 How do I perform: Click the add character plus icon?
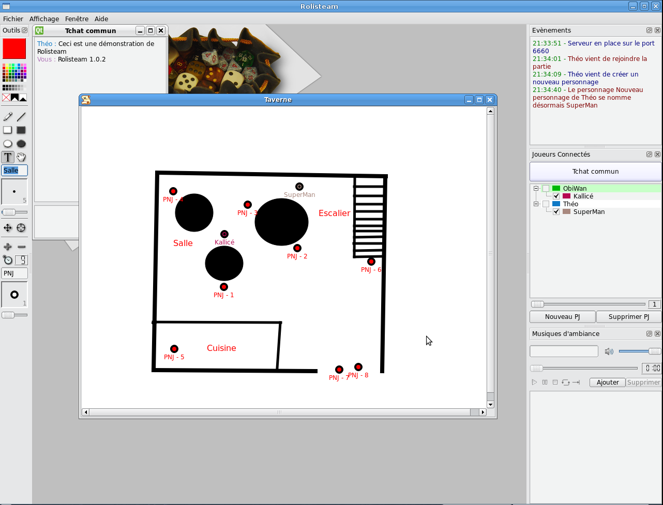point(8,247)
